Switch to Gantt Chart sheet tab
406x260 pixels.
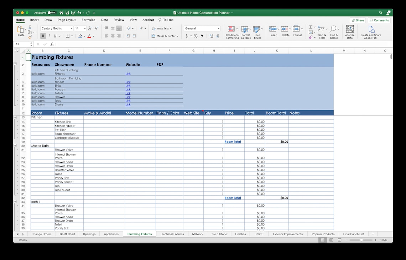67,234
